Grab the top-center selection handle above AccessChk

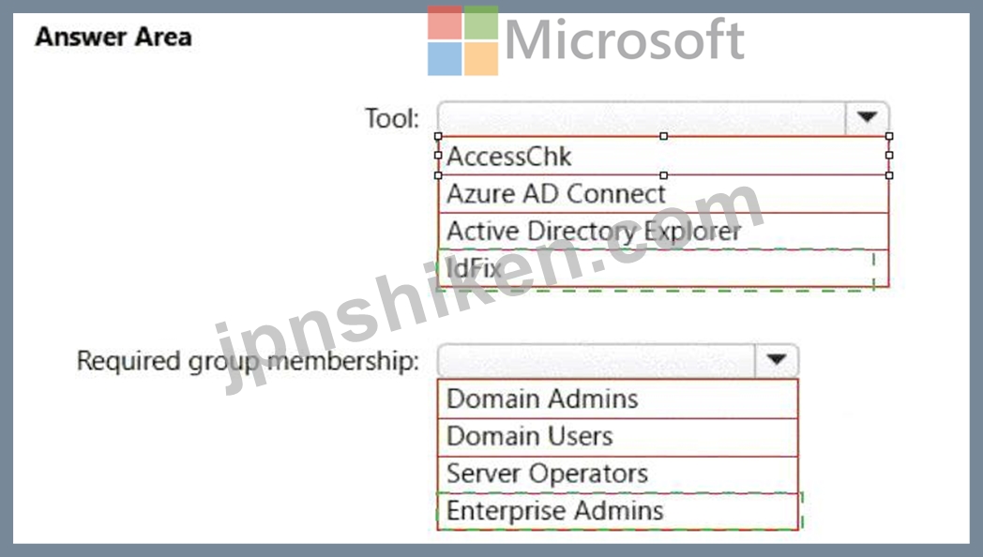click(663, 136)
